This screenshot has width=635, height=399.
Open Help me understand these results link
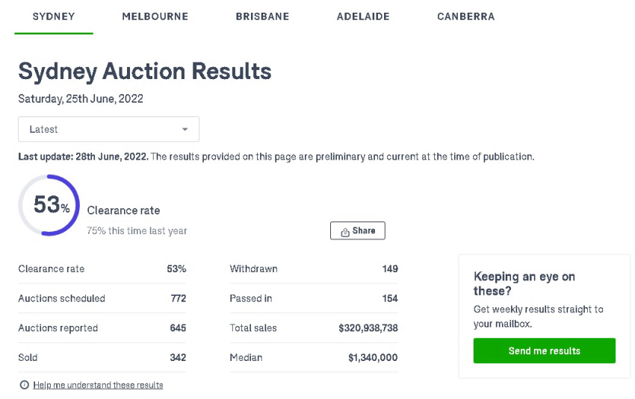pos(98,385)
